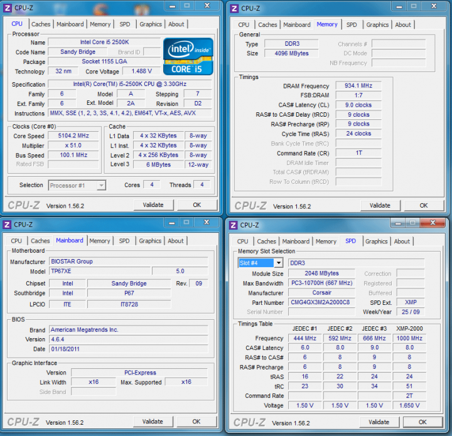The width and height of the screenshot is (452, 436).
Task: Click the Part Number field CMG4GX3M2A2000C8
Action: click(x=321, y=302)
